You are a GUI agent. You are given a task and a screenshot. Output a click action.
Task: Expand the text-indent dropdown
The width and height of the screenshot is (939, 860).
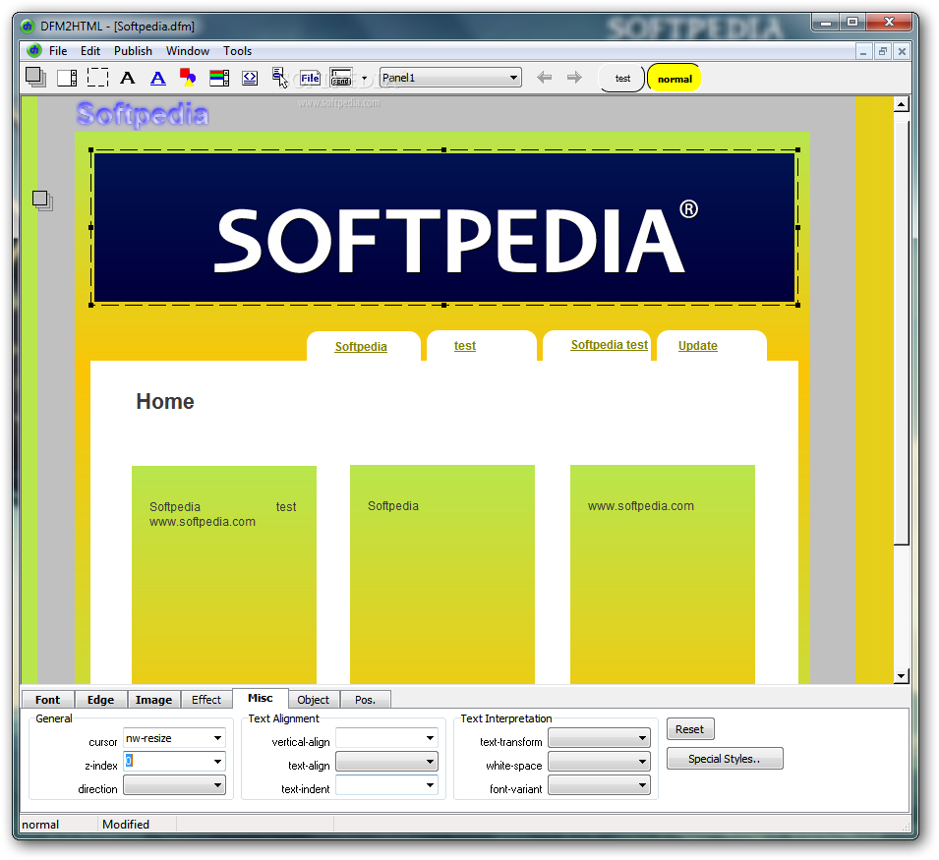click(x=430, y=785)
